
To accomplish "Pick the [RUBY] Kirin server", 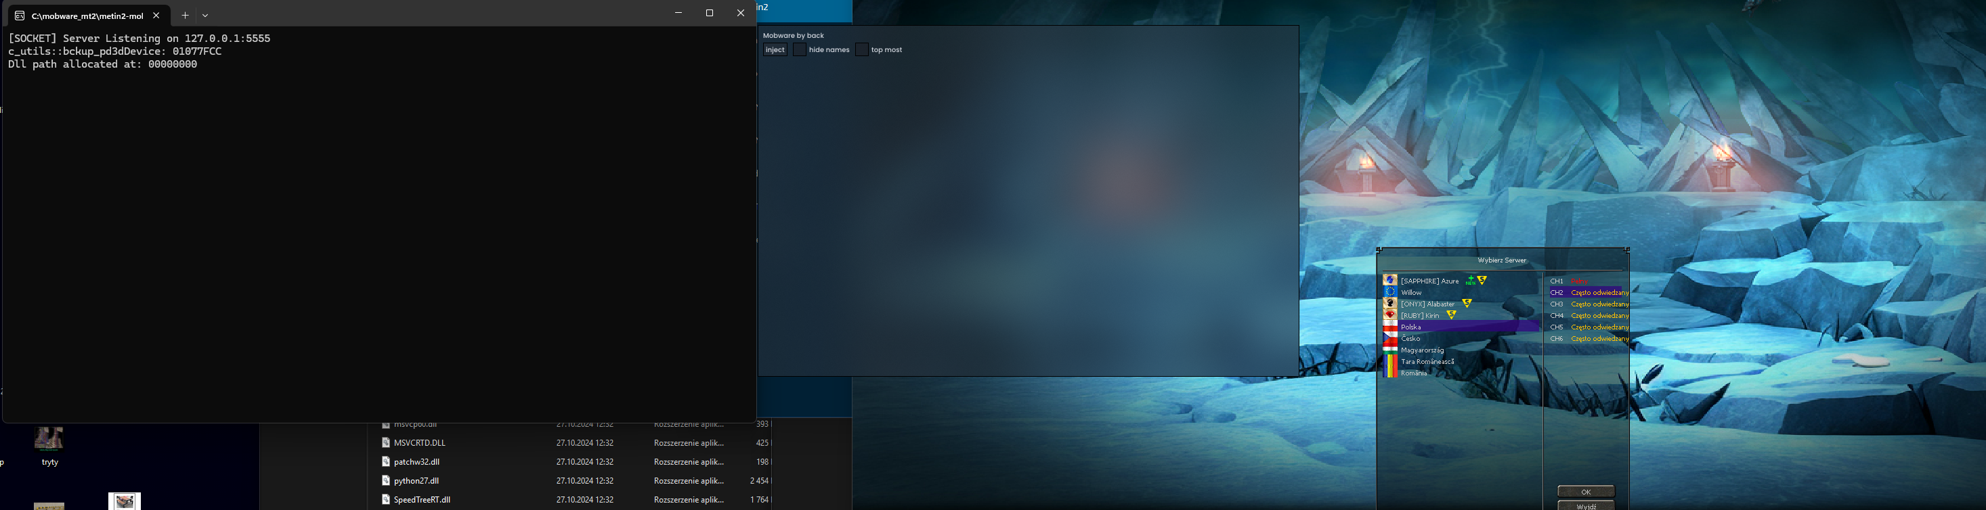I will (1419, 316).
